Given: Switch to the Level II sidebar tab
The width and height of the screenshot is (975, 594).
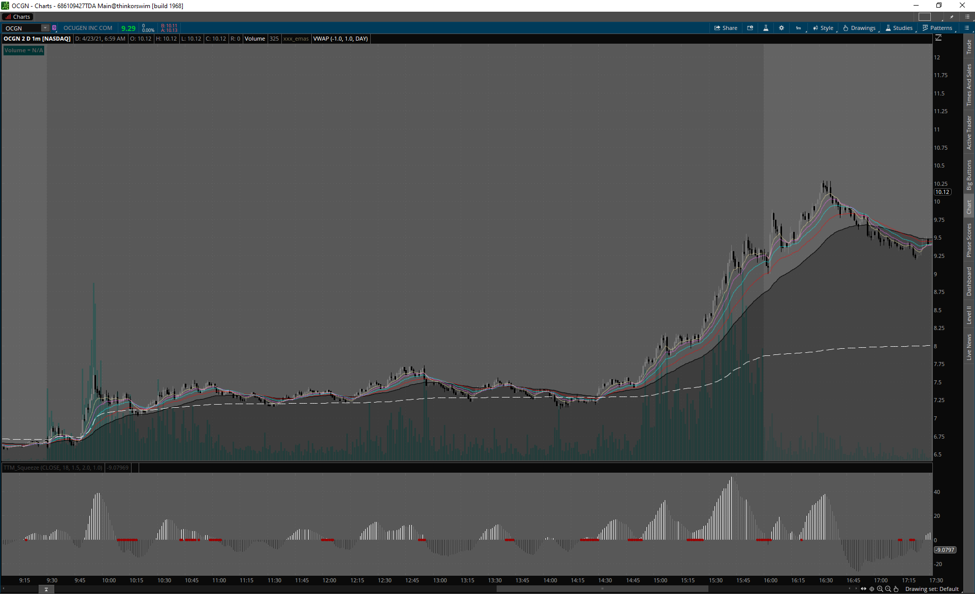Looking at the screenshot, I should [969, 315].
